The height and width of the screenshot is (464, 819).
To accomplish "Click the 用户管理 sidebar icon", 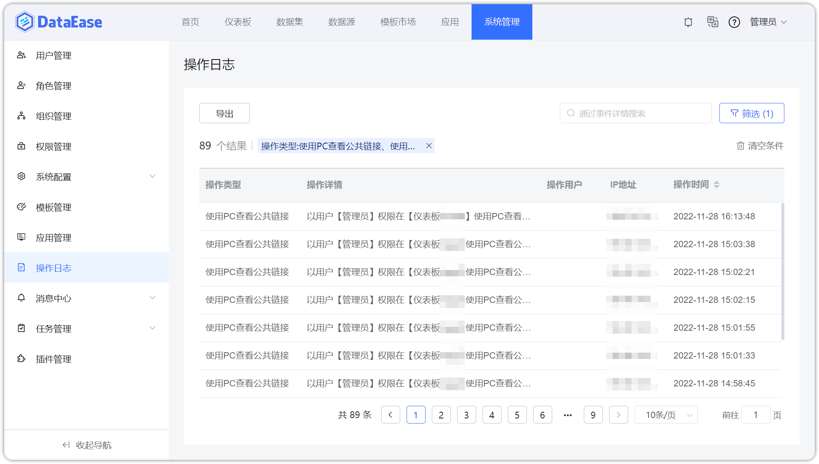I will point(22,55).
